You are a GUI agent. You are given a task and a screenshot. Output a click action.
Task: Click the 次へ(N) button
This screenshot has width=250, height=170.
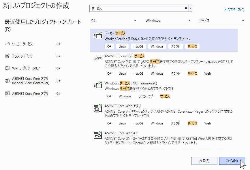point(232,161)
